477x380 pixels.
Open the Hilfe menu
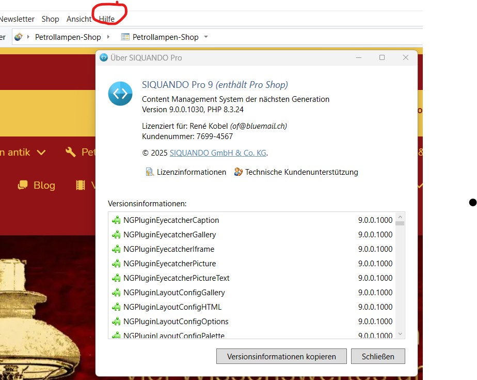tap(107, 19)
